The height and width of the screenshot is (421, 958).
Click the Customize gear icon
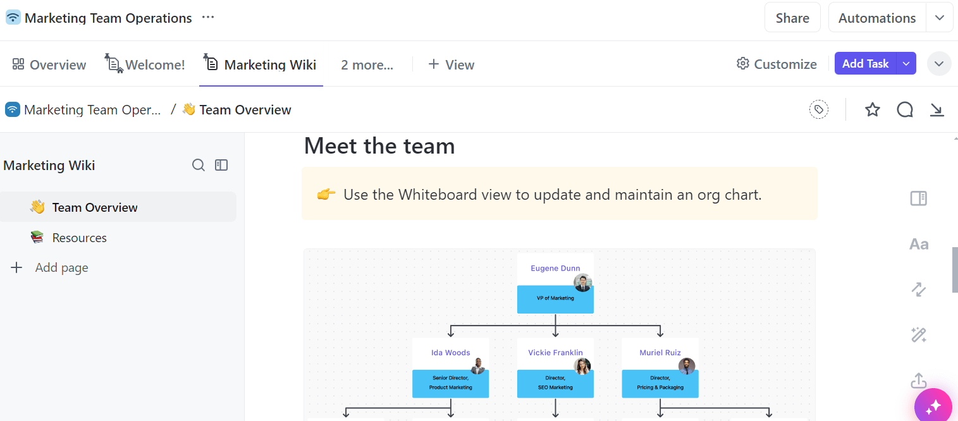click(x=743, y=64)
